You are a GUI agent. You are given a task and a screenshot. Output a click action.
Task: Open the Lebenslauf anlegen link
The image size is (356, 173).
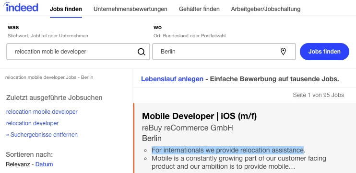tap(172, 79)
